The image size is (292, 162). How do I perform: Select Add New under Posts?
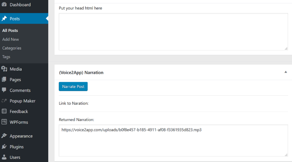click(x=10, y=39)
